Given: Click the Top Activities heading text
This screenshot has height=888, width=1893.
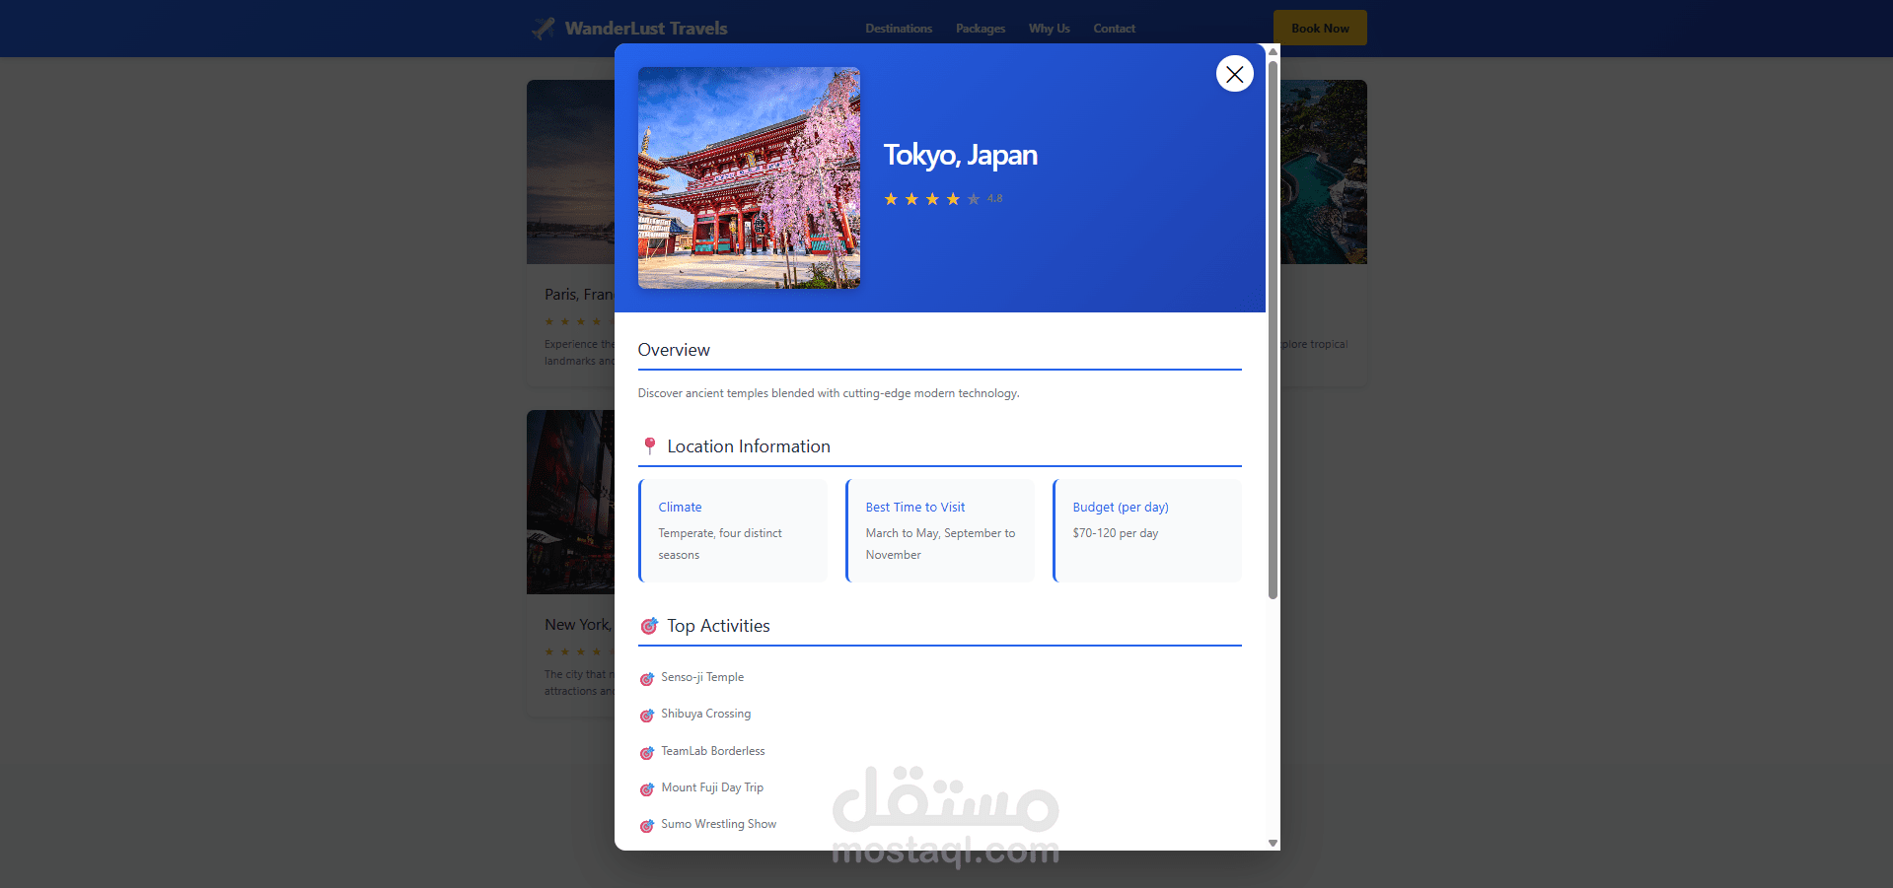Looking at the screenshot, I should (718, 626).
